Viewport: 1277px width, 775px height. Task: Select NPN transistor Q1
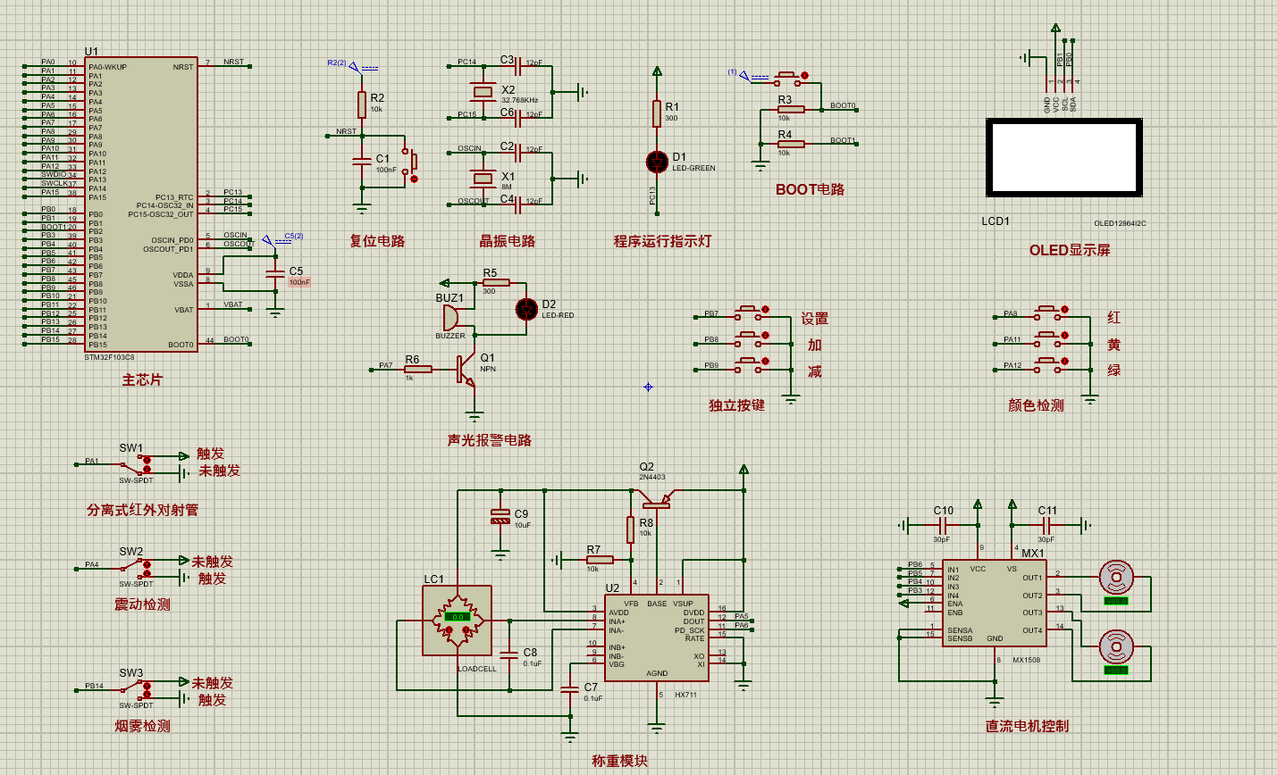pyautogui.click(x=466, y=369)
